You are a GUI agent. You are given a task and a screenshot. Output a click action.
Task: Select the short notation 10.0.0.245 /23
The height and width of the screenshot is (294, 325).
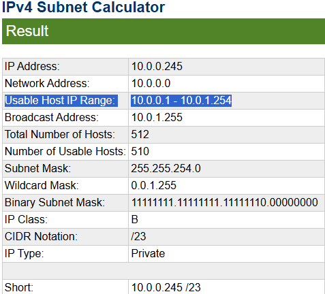point(166,288)
